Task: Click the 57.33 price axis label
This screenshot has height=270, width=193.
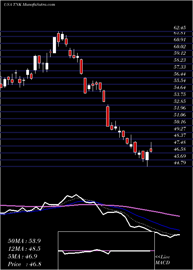Action: coord(179,67)
